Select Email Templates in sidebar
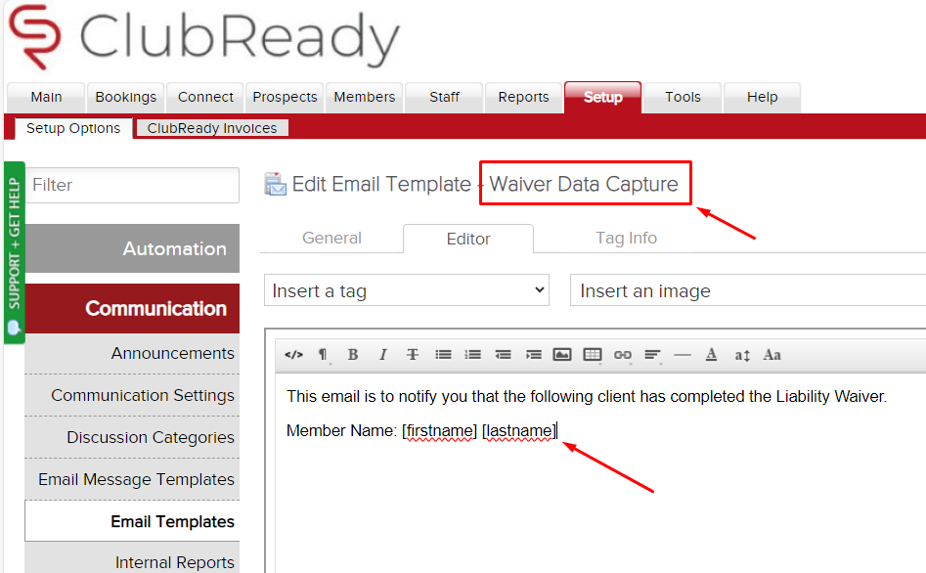926x573 pixels. 132,521
